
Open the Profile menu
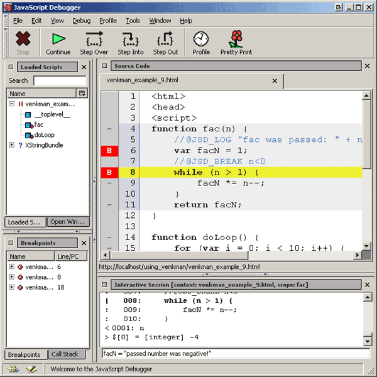pos(108,21)
